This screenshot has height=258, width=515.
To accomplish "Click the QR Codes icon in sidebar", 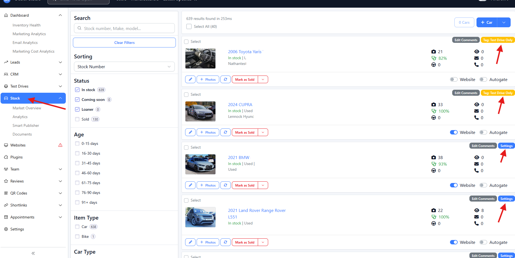I will 6,193.
